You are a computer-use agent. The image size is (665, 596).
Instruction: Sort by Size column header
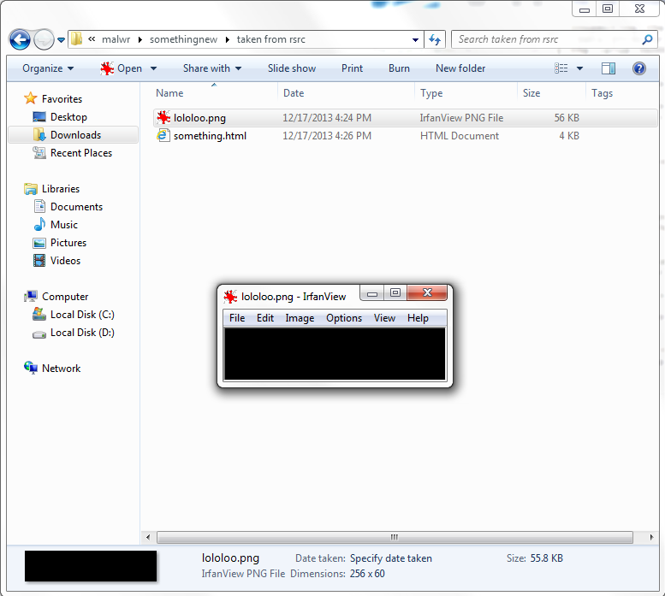[531, 93]
